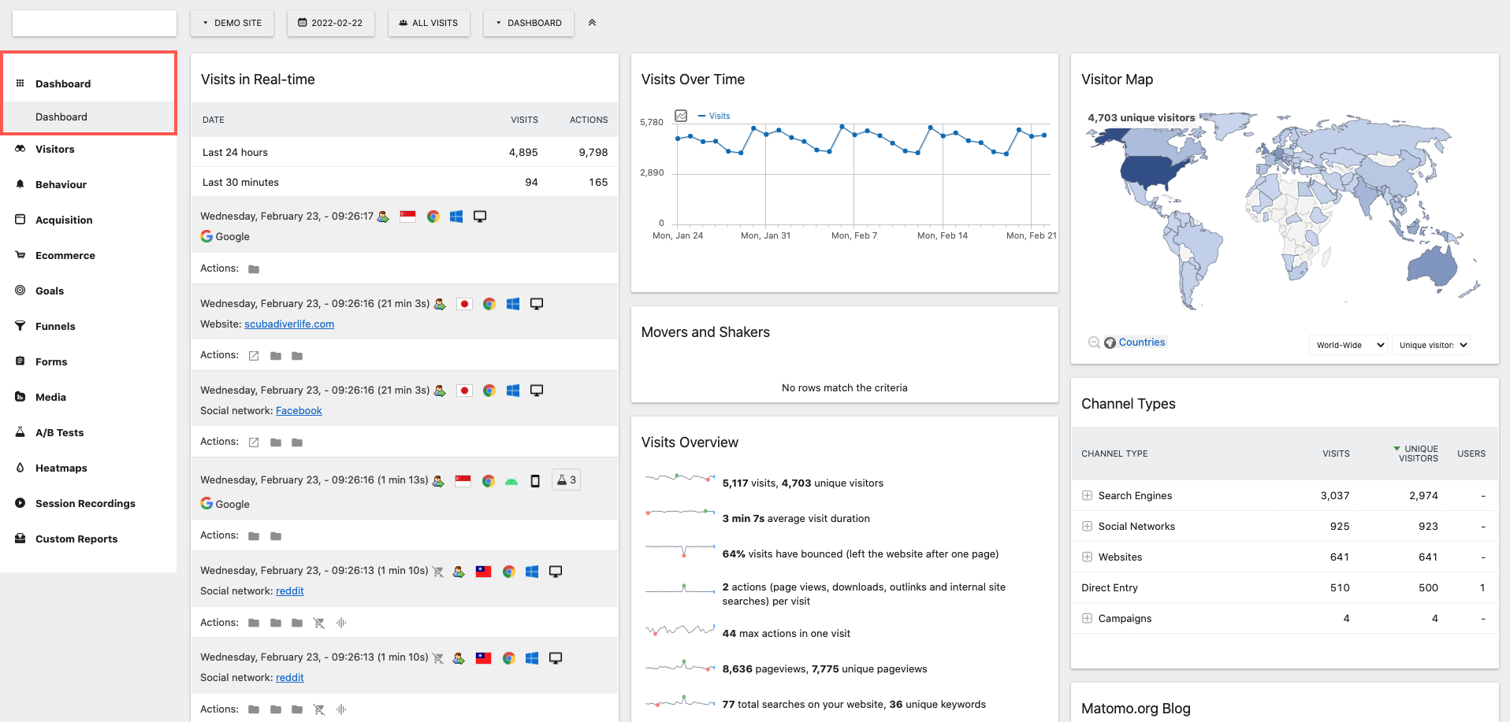The image size is (1510, 722).
Task: Follow the Facebook social network link
Action: click(x=299, y=411)
